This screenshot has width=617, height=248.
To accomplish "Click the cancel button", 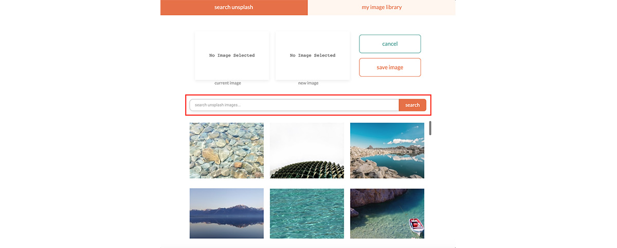I will [390, 44].
